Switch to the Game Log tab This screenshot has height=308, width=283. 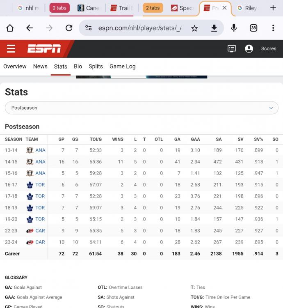click(x=122, y=66)
